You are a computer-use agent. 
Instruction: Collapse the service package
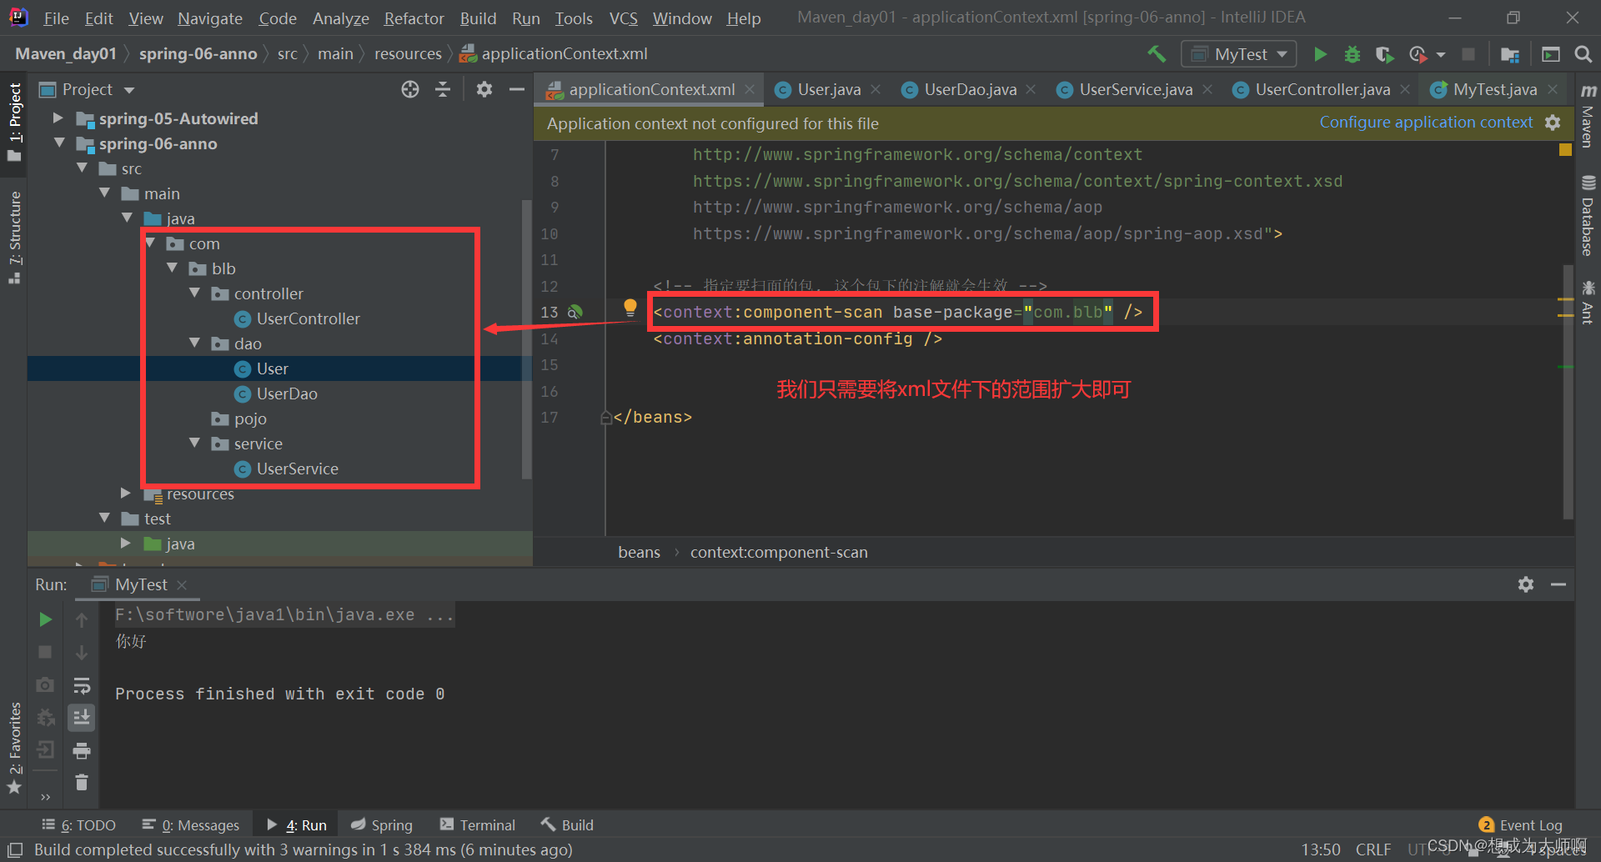pyautogui.click(x=194, y=444)
